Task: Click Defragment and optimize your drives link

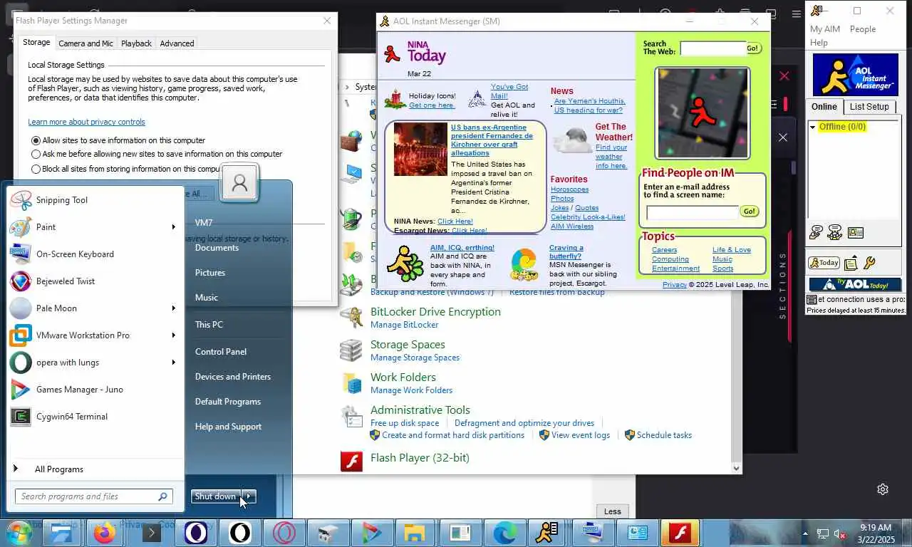Action: (x=524, y=423)
